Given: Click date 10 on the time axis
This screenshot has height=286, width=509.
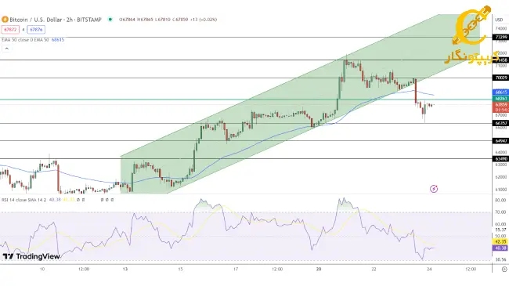Looking at the screenshot, I should coord(42,269).
